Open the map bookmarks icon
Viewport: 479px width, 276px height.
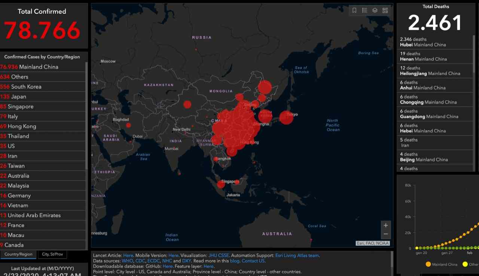354,10
